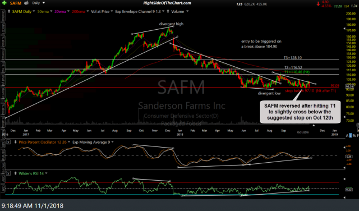Click the arrow marker at bottom of RSI scale

coord(344,198)
